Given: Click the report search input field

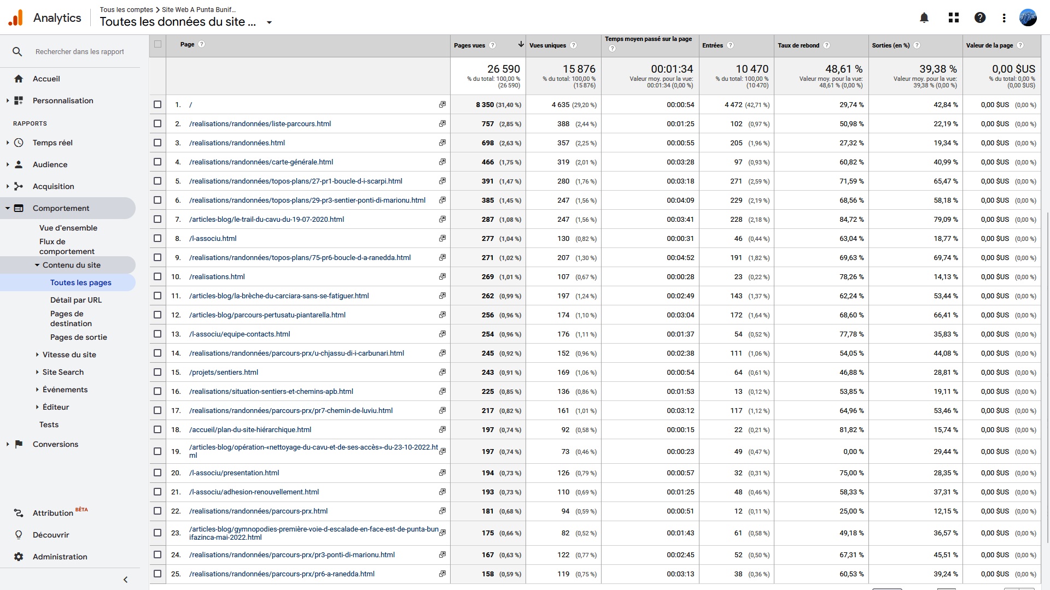Looking at the screenshot, I should click(x=80, y=51).
